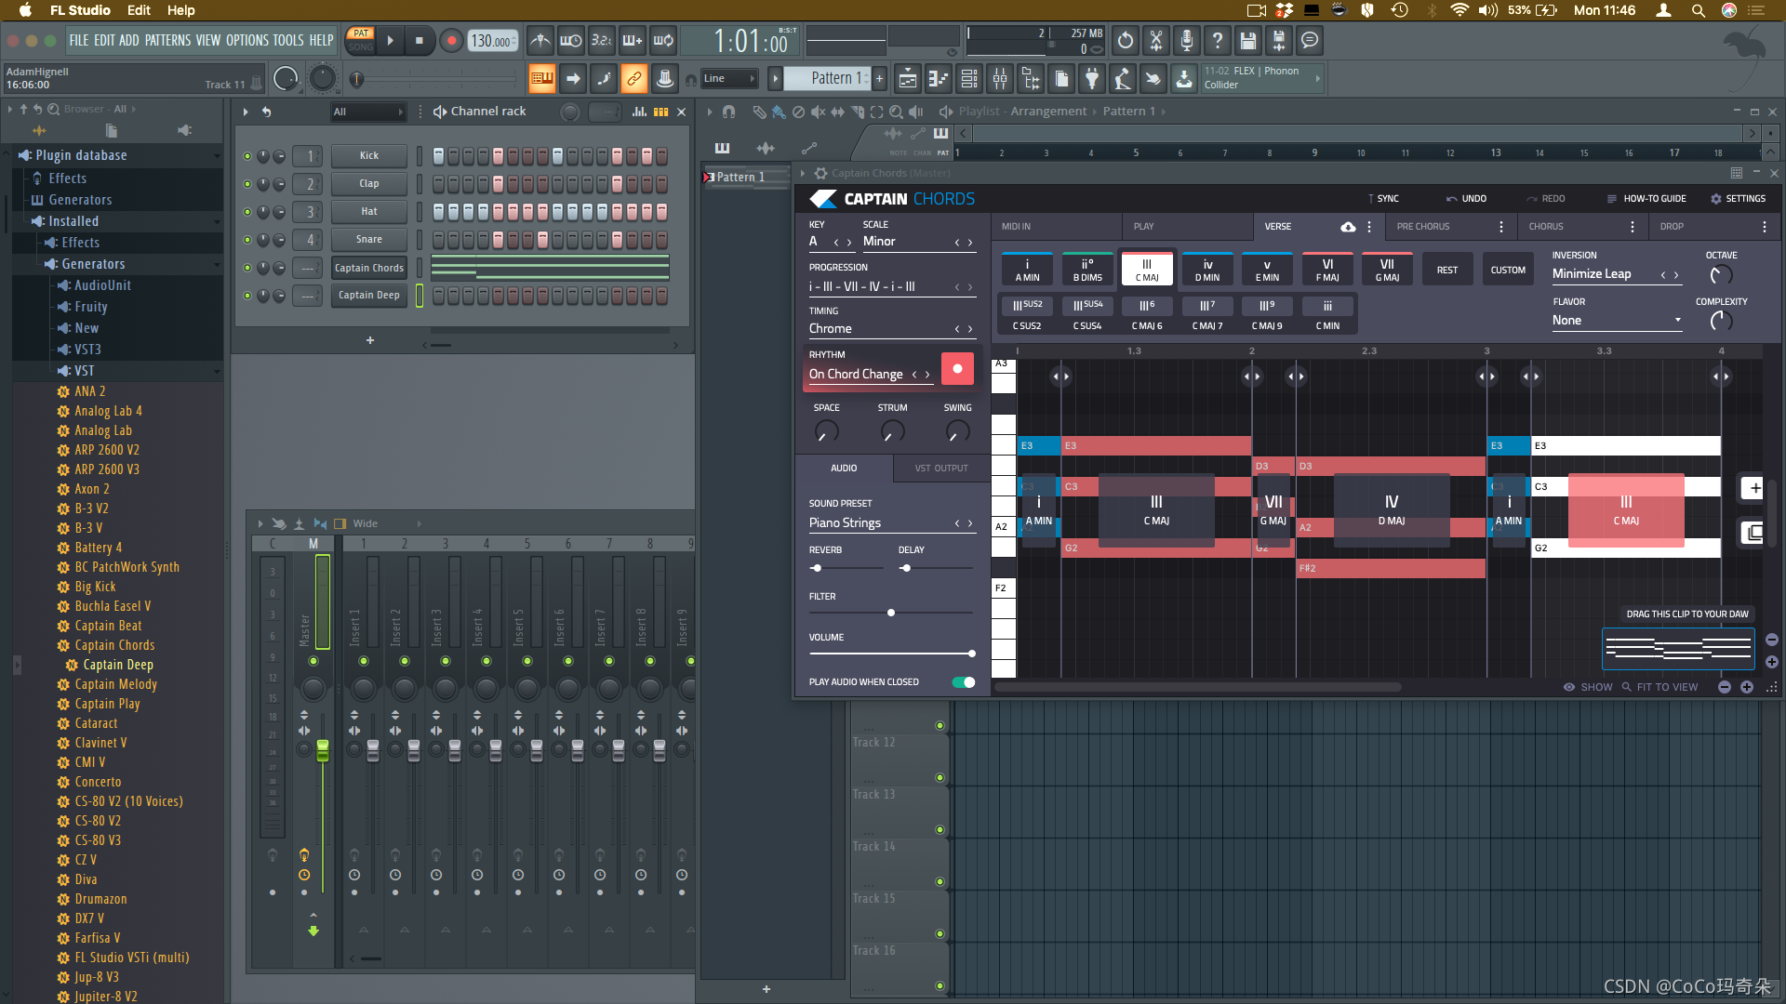
Task: Toggle the link/multilink to controllers icon
Action: pos(634,79)
